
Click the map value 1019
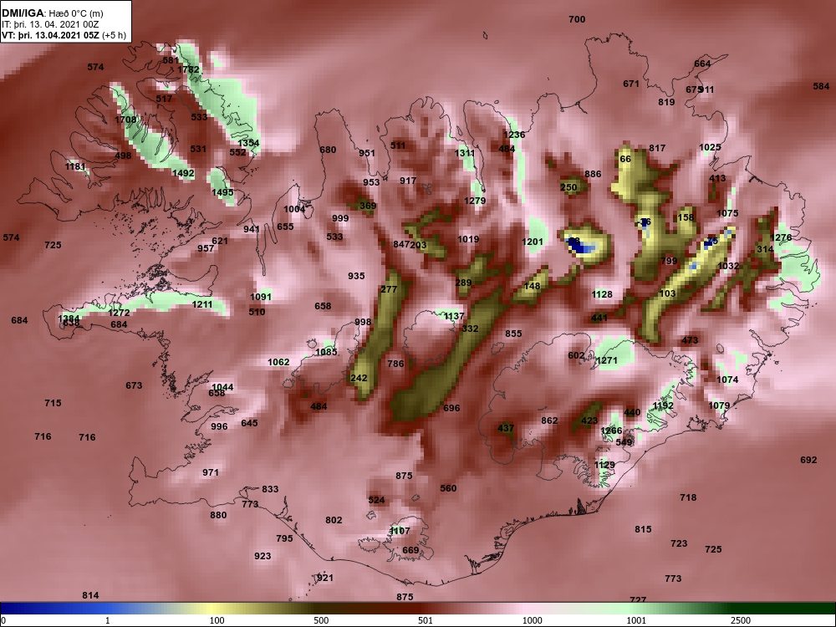pyautogui.click(x=468, y=240)
